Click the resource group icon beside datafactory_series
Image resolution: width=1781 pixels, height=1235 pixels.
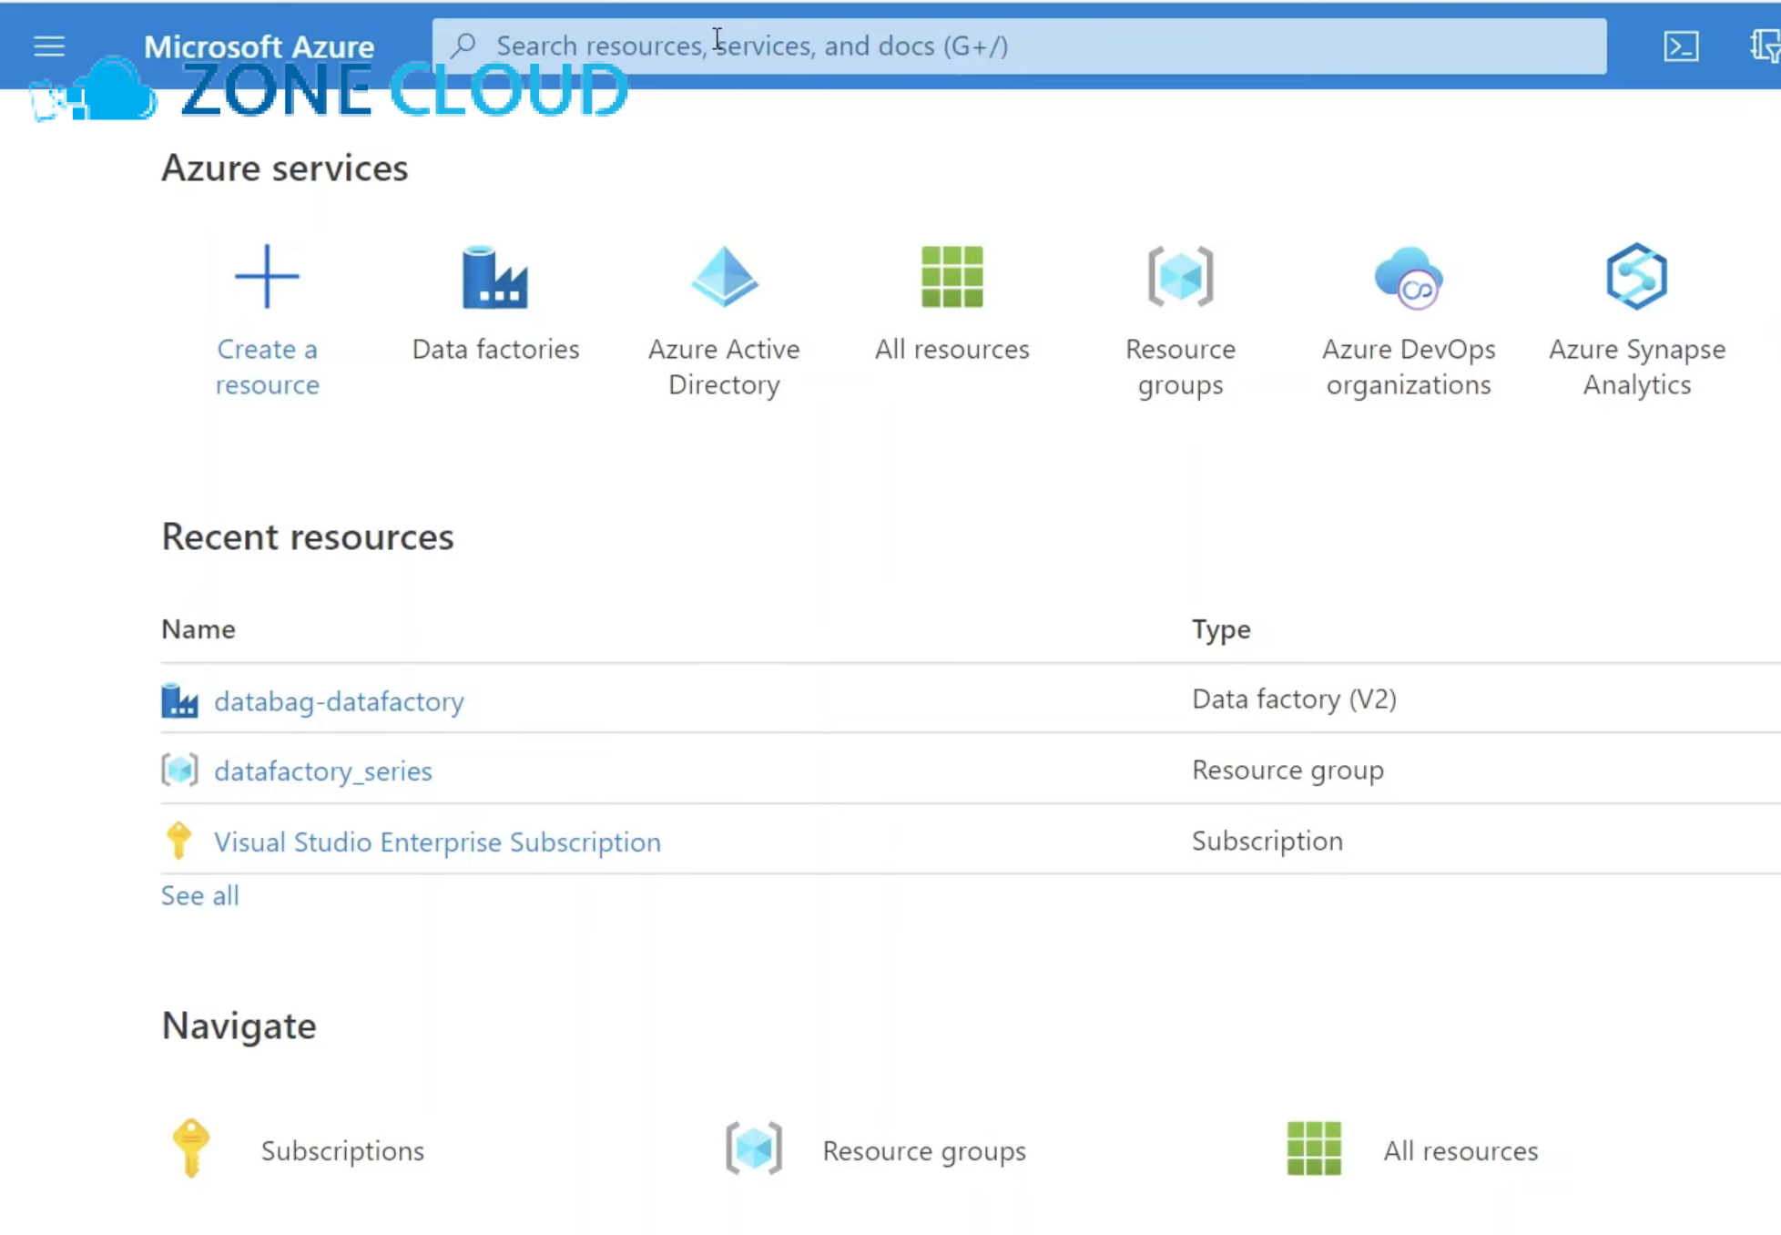[x=179, y=771]
